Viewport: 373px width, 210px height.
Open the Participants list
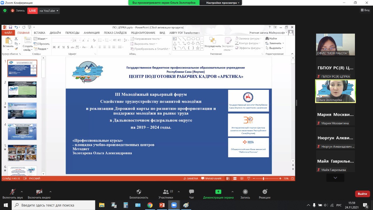166,194
